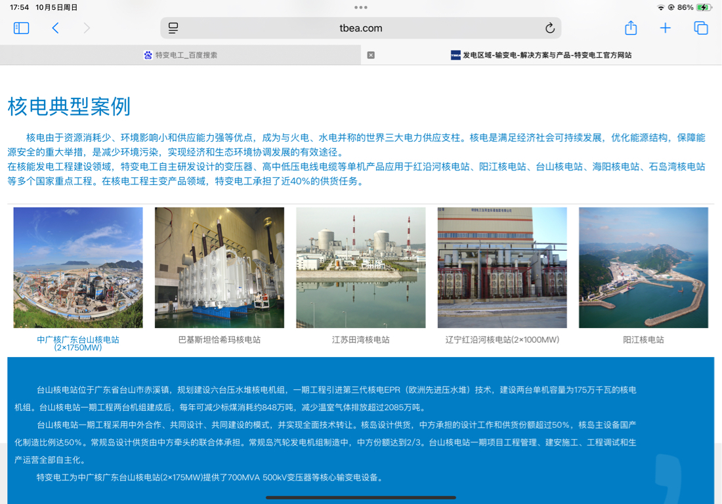
Task: Switch to the 特变电工_百度搜索 tab
Action: 180,54
